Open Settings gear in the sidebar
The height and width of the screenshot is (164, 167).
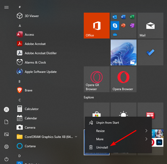pyautogui.click(x=6, y=147)
